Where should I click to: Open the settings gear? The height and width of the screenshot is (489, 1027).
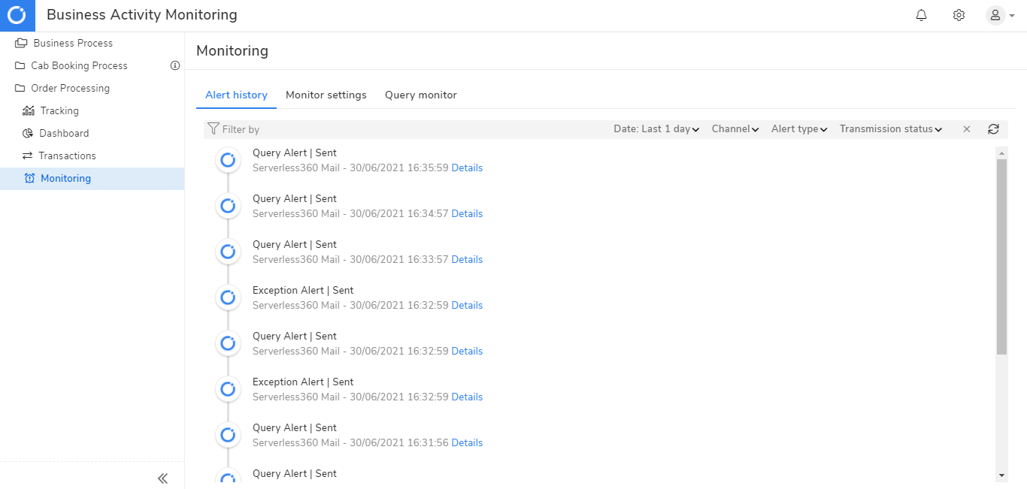point(959,15)
